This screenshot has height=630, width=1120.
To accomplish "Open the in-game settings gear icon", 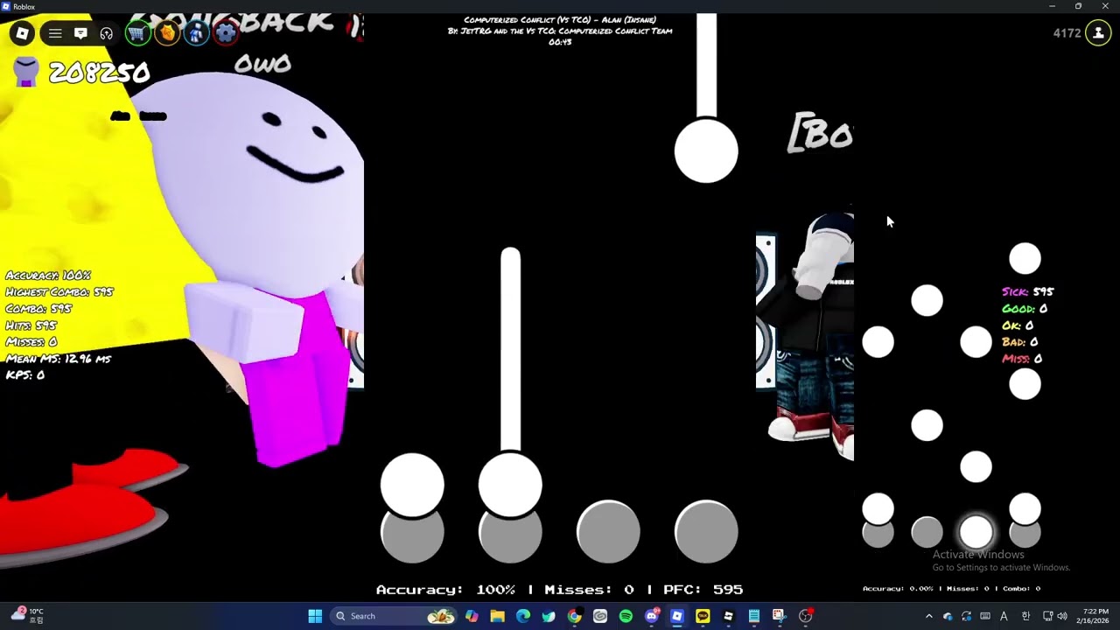I will [226, 34].
